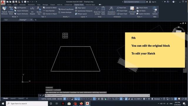The image size is (188, 106).
Task: Click the URL Options tool
Action: [x=155, y=11]
